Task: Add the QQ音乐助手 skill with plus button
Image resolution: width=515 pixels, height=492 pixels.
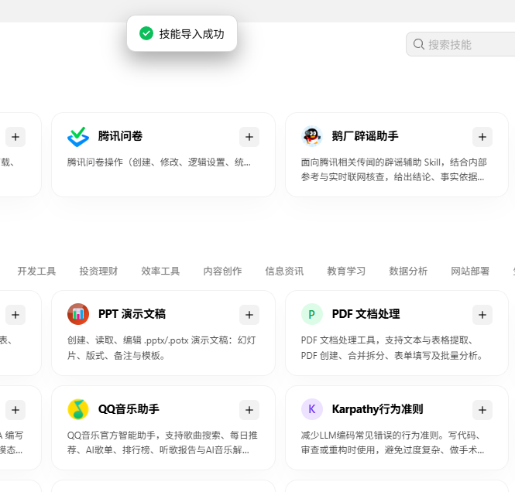Action: [249, 410]
